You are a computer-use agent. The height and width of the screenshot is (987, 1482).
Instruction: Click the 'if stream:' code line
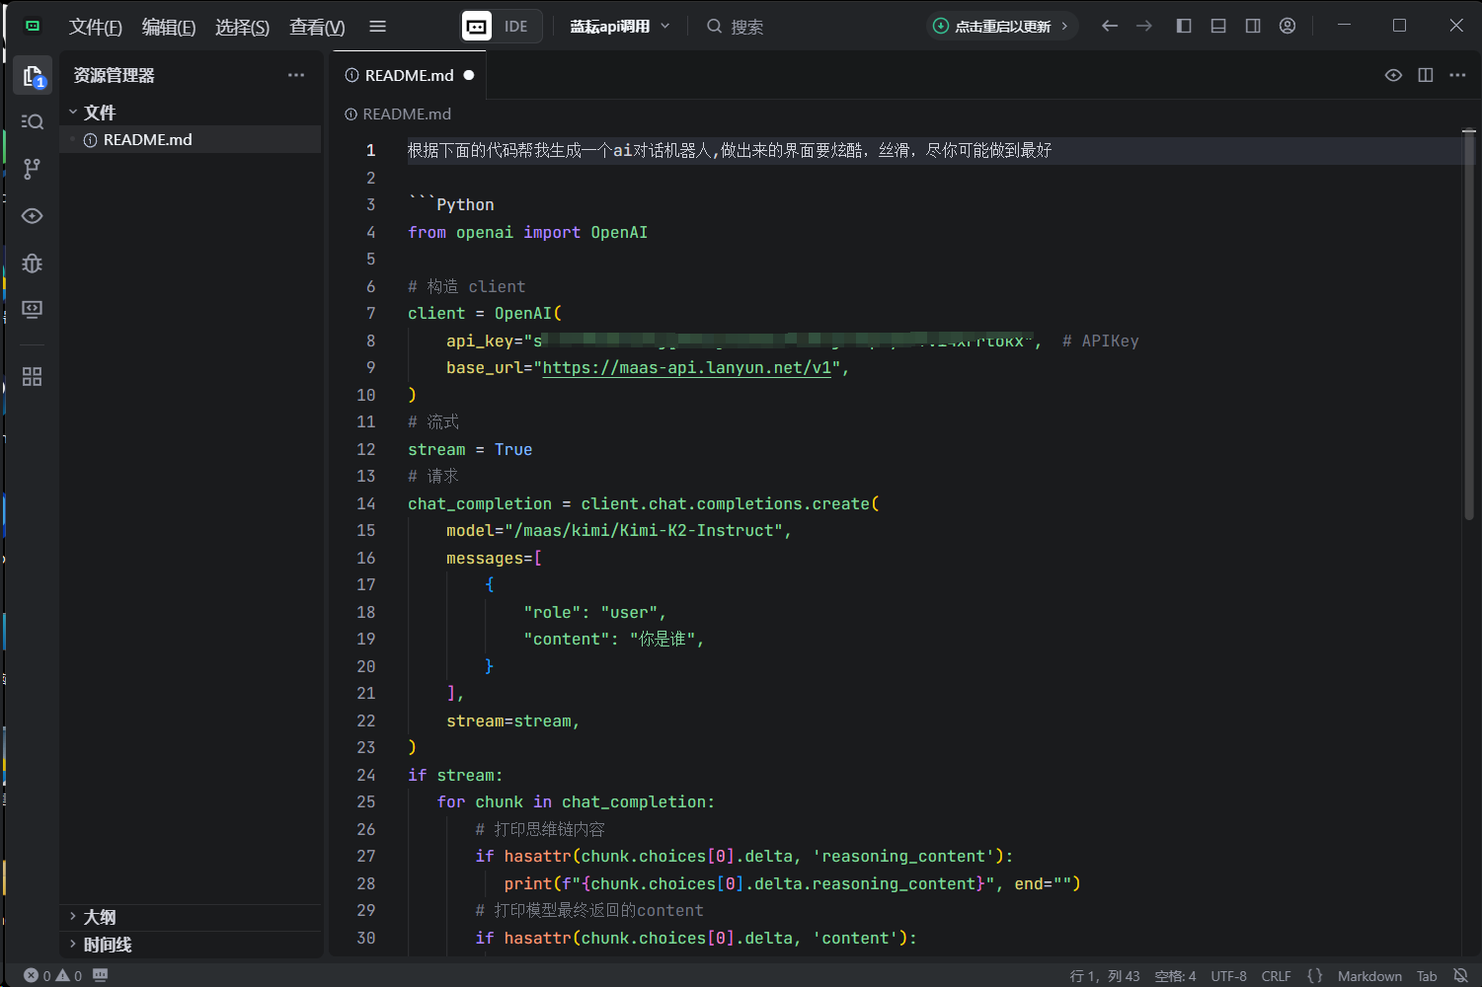click(x=455, y=775)
